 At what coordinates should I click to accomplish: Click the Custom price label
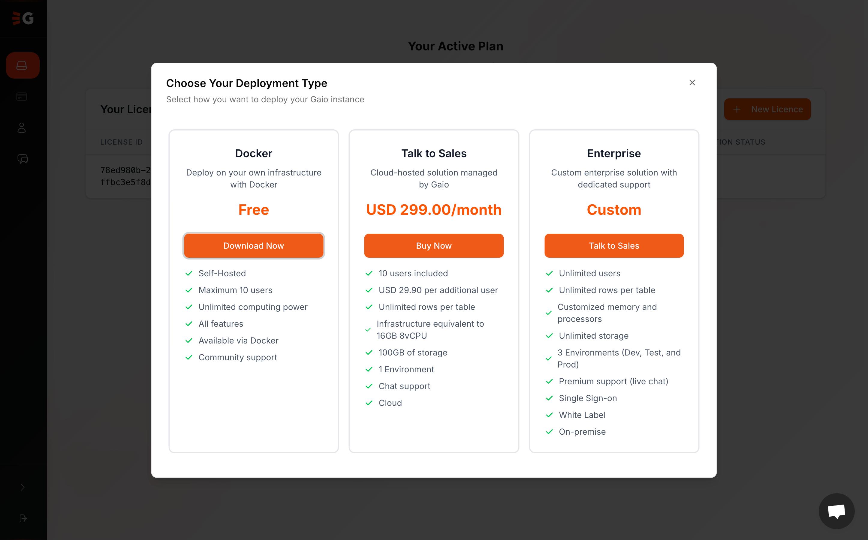pyautogui.click(x=614, y=210)
